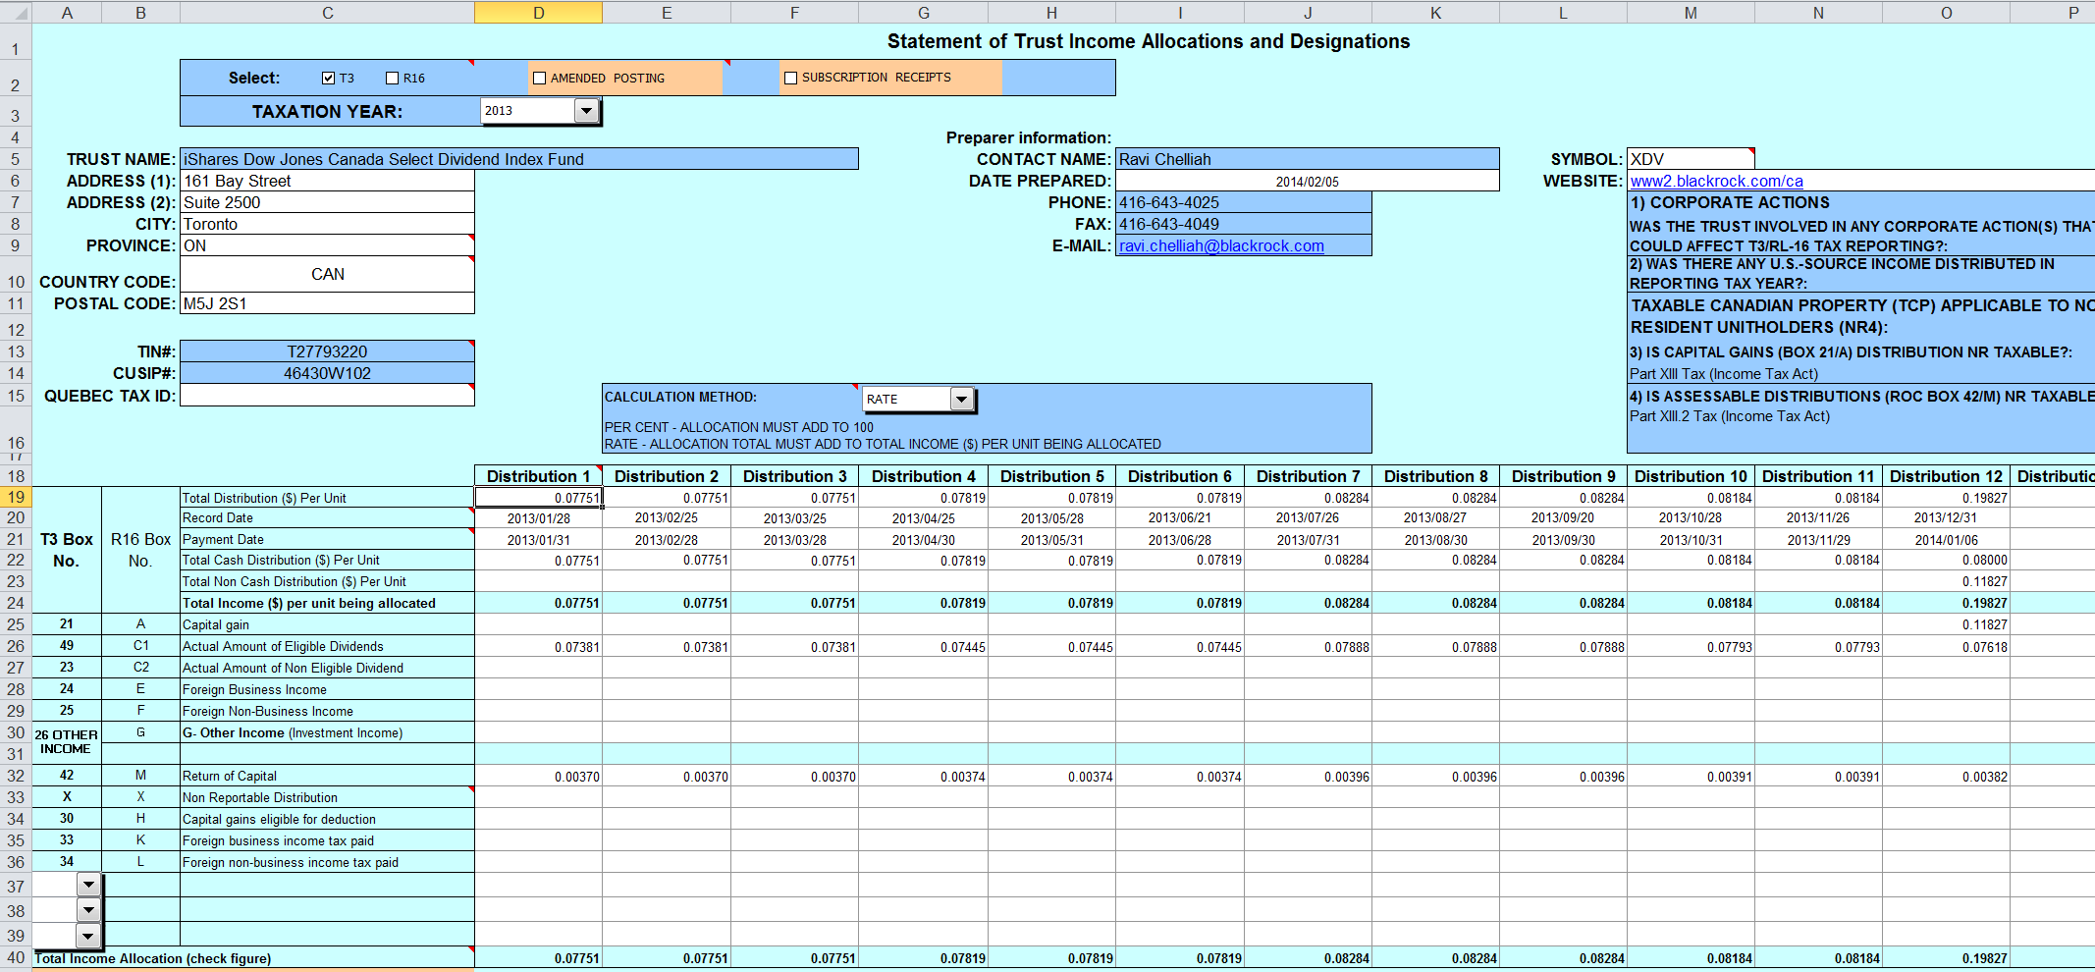The image size is (2095, 972).
Task: Click the Address (1) field 161 Bay Street
Action: pyautogui.click(x=327, y=181)
